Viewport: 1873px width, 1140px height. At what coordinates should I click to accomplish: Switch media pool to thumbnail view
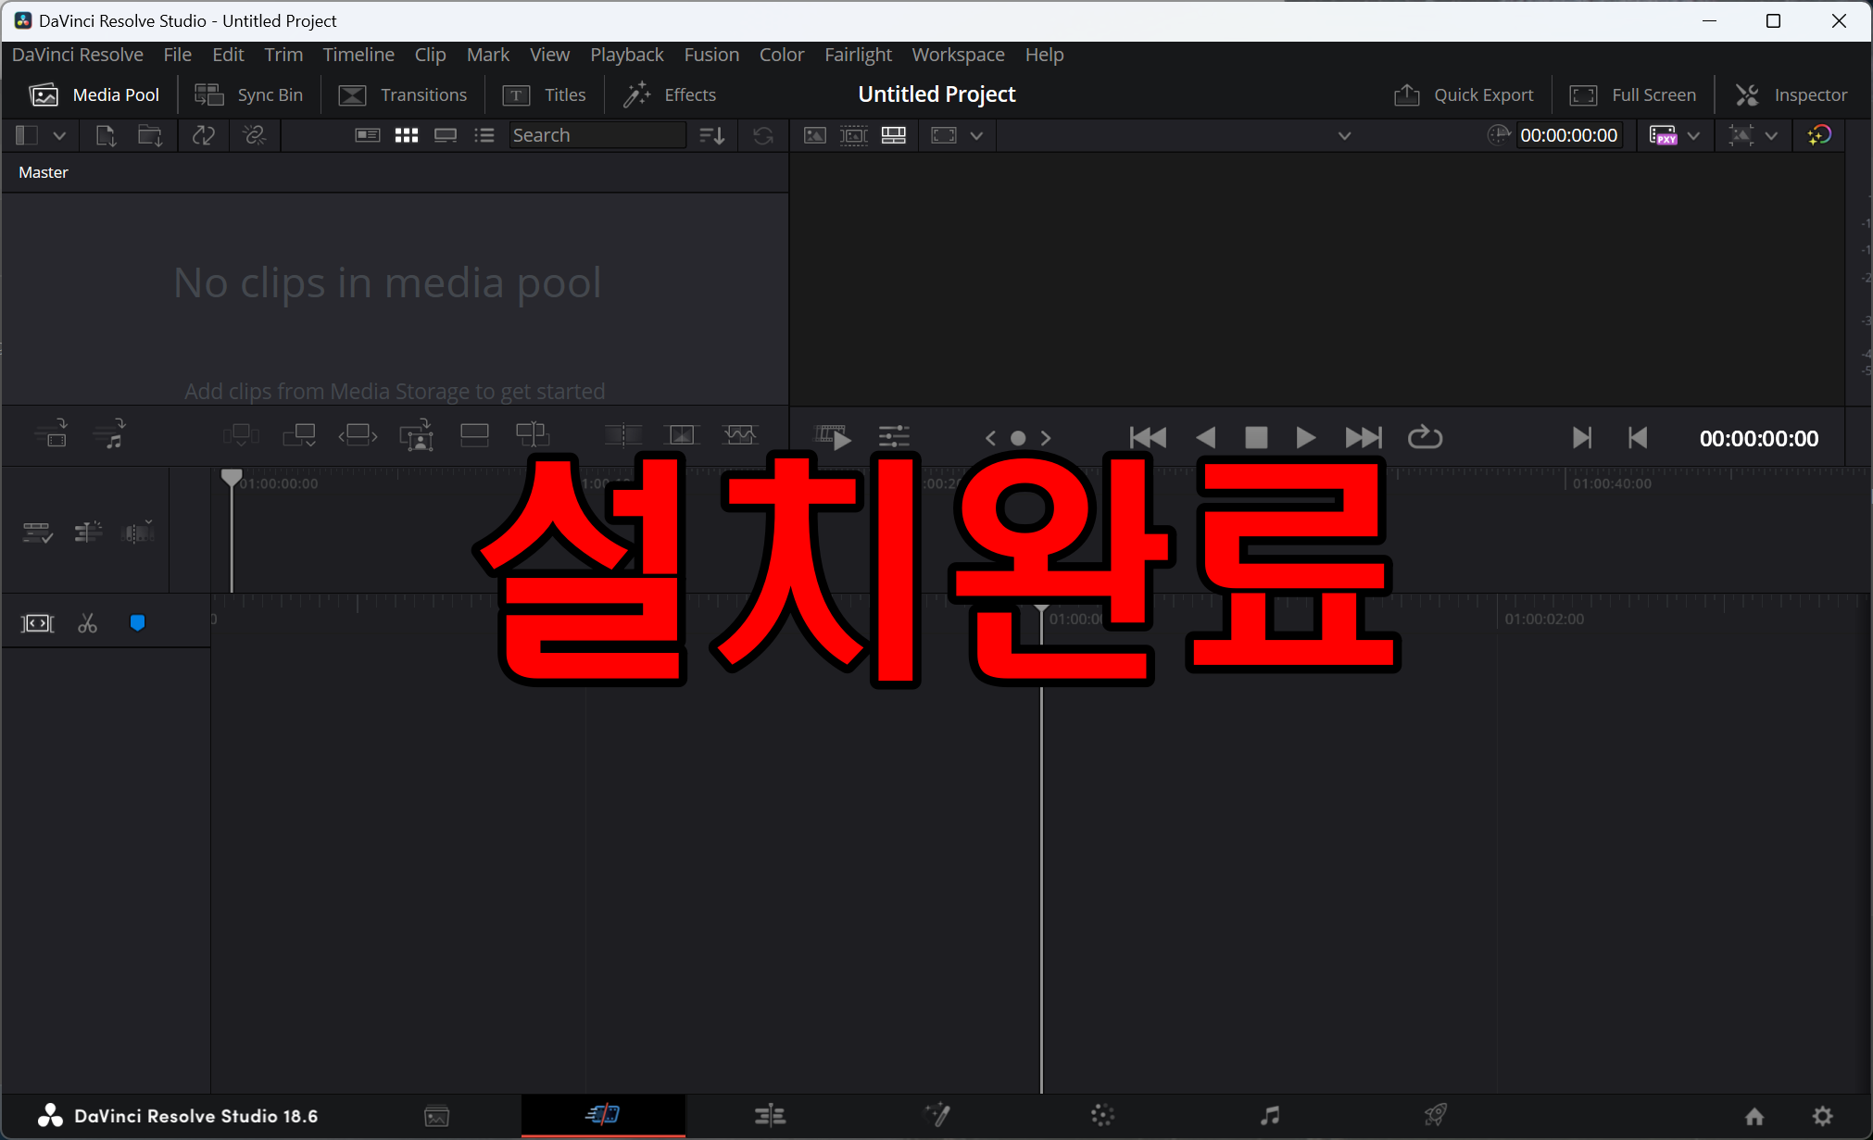pos(406,135)
